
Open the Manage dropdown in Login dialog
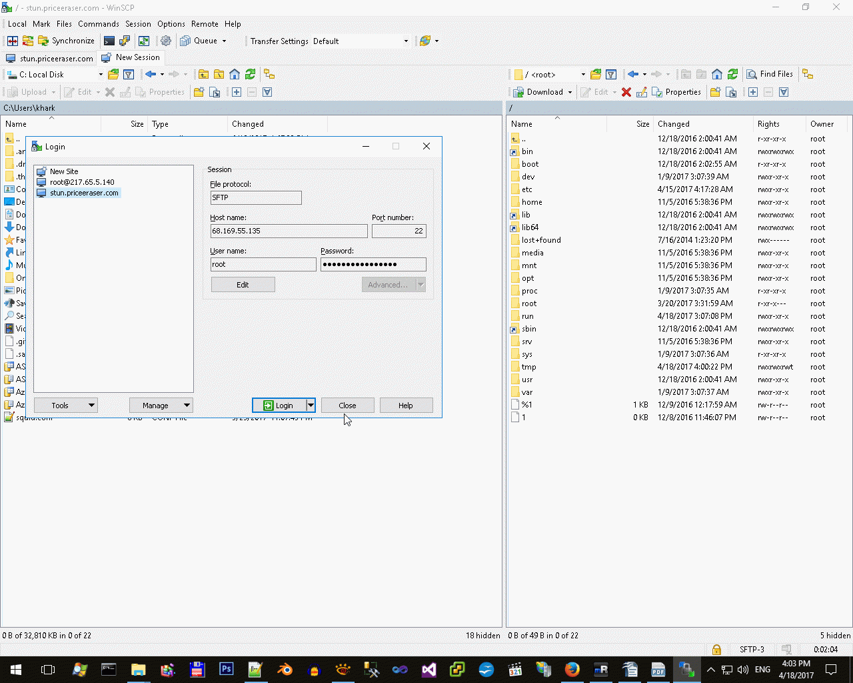click(161, 406)
